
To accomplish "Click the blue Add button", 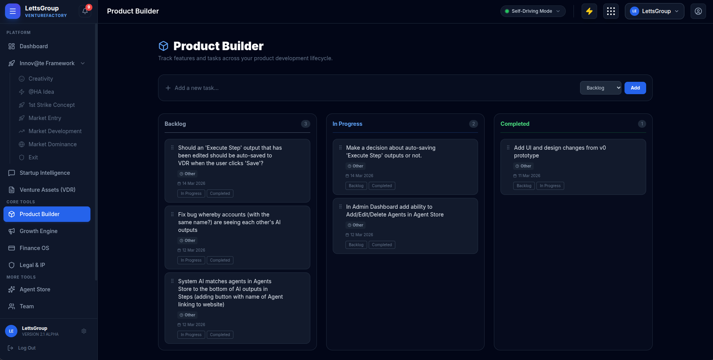I will 635,88.
